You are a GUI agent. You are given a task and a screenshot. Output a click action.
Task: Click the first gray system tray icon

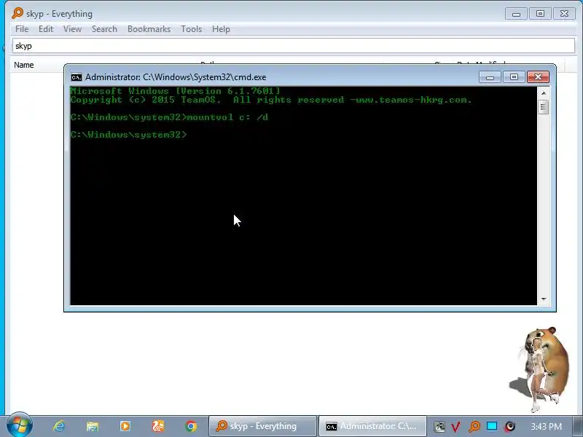point(439,426)
